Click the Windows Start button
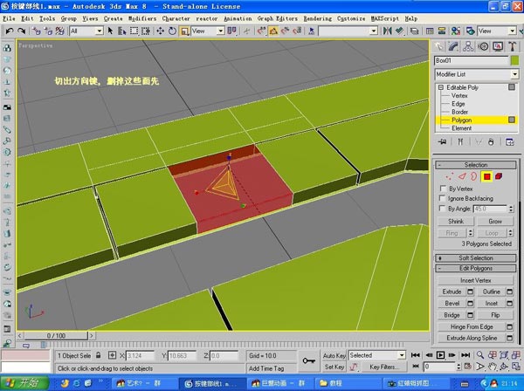 (24, 383)
